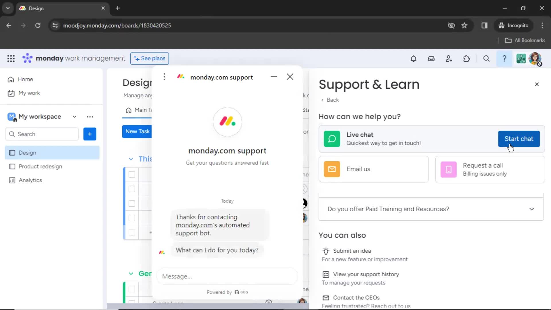Click the Live chat green icon
This screenshot has height=310, width=551.
click(332, 139)
